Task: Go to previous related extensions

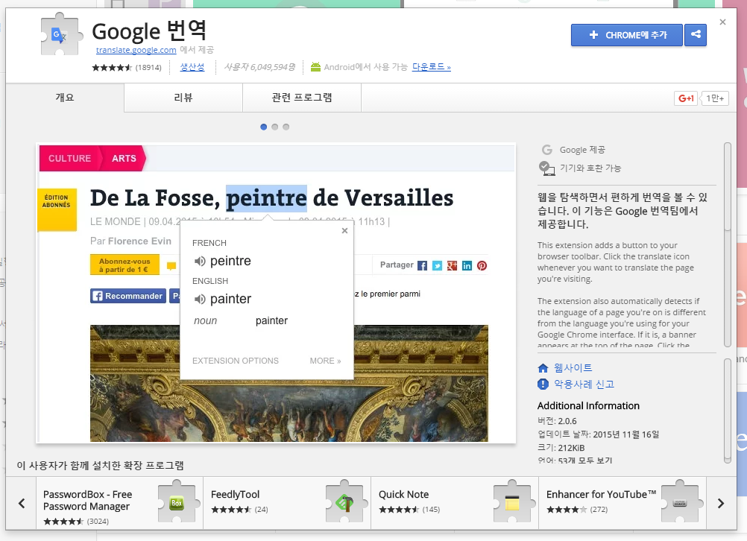Action: [x=22, y=504]
